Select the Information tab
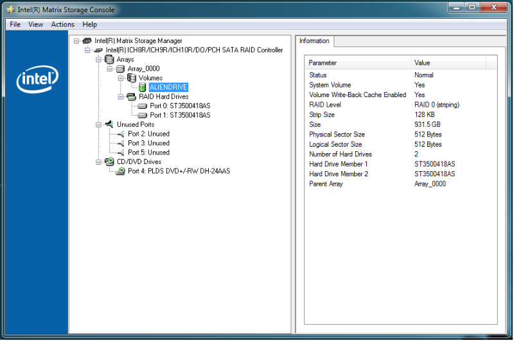Image resolution: width=514 pixels, height=341 pixels. point(314,41)
